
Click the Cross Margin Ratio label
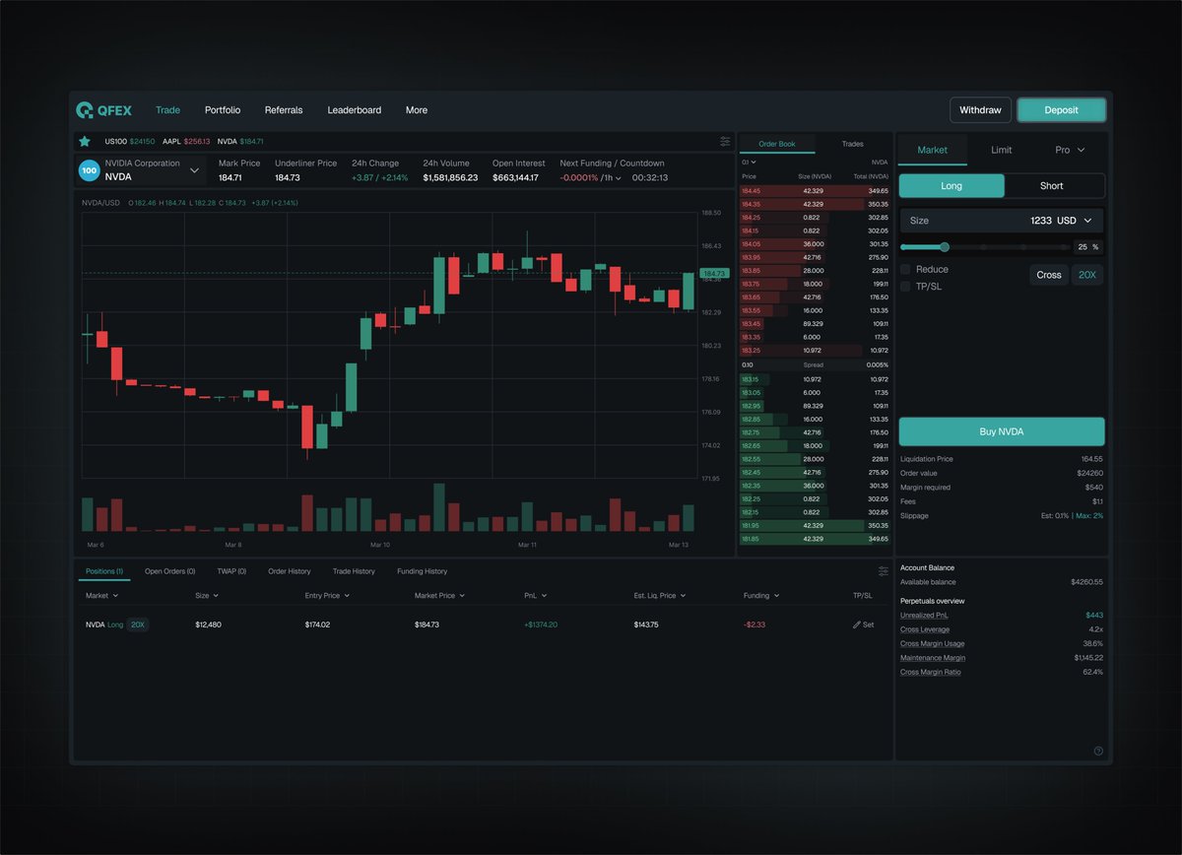click(931, 672)
